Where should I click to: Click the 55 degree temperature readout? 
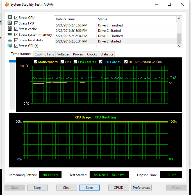coord(171,83)
